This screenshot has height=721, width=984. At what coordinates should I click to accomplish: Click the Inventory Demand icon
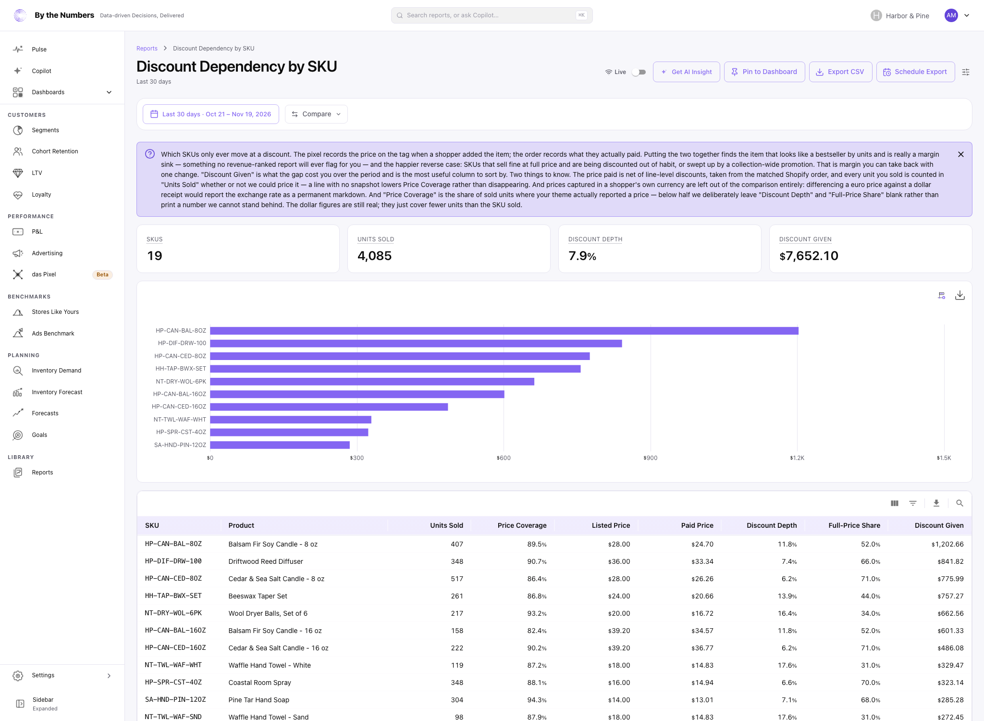pos(18,371)
